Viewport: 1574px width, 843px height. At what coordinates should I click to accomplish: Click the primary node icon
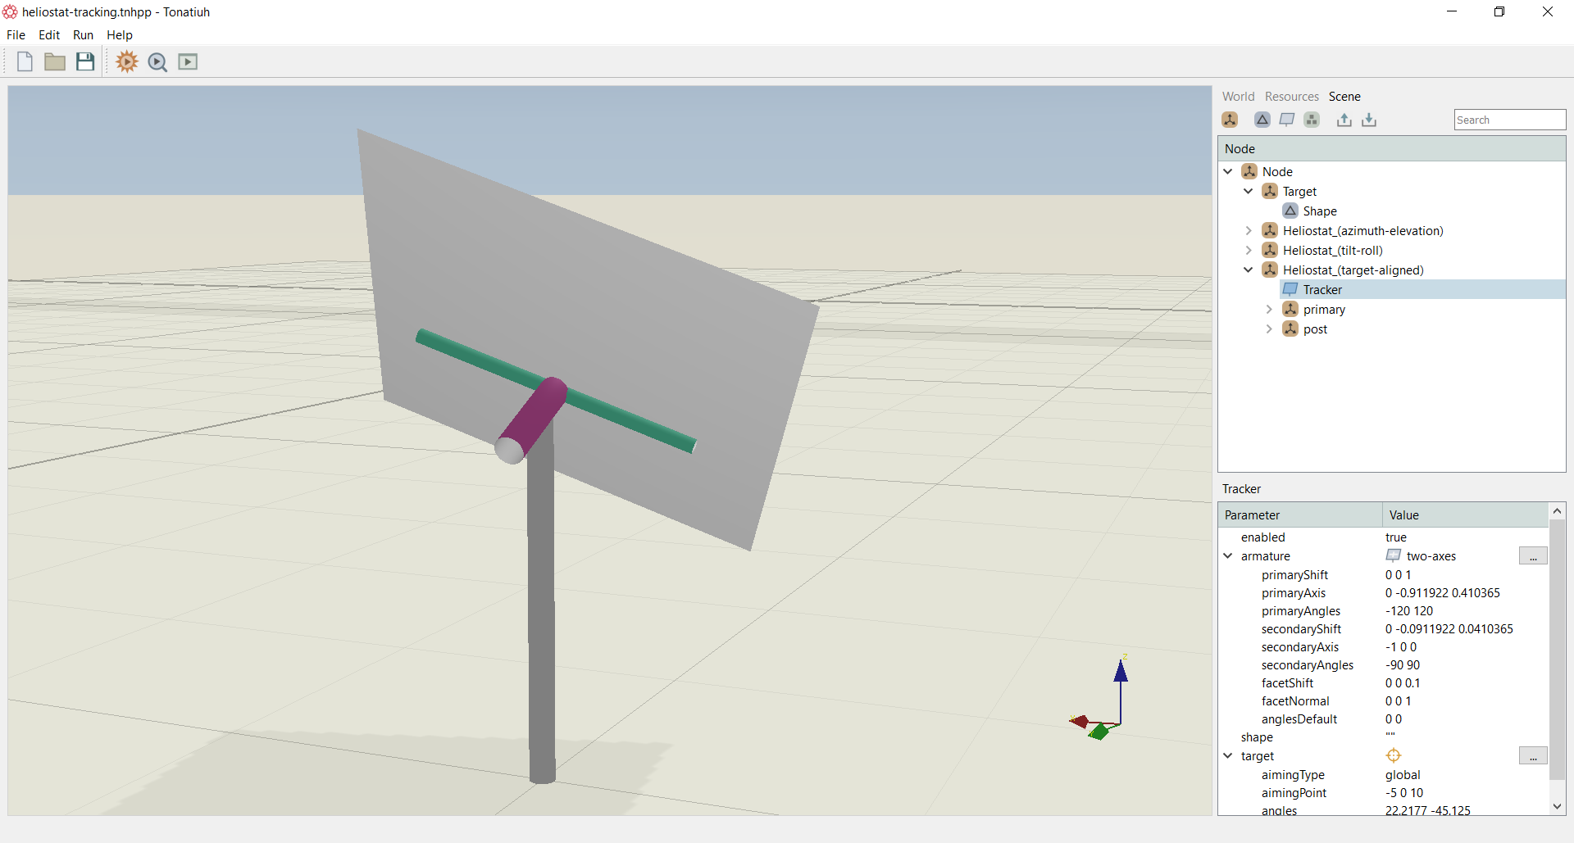click(1290, 309)
